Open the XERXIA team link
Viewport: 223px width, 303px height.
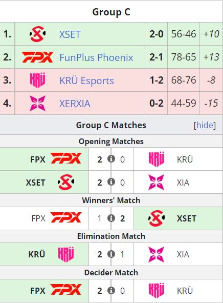pyautogui.click(x=75, y=104)
